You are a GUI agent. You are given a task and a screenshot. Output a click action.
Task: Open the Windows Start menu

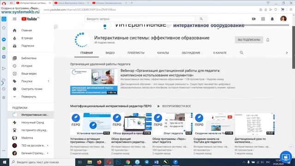tap(4, 162)
